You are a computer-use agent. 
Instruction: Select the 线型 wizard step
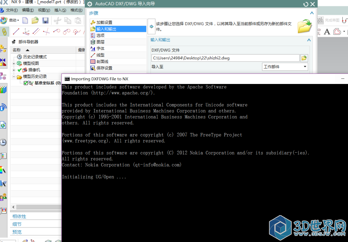coord(118,55)
